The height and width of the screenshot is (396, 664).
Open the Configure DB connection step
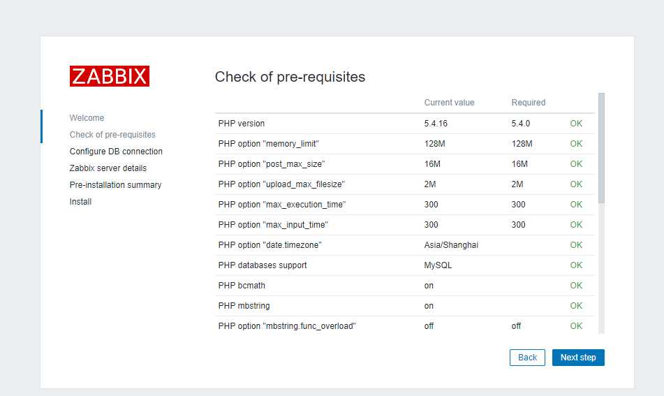click(116, 151)
